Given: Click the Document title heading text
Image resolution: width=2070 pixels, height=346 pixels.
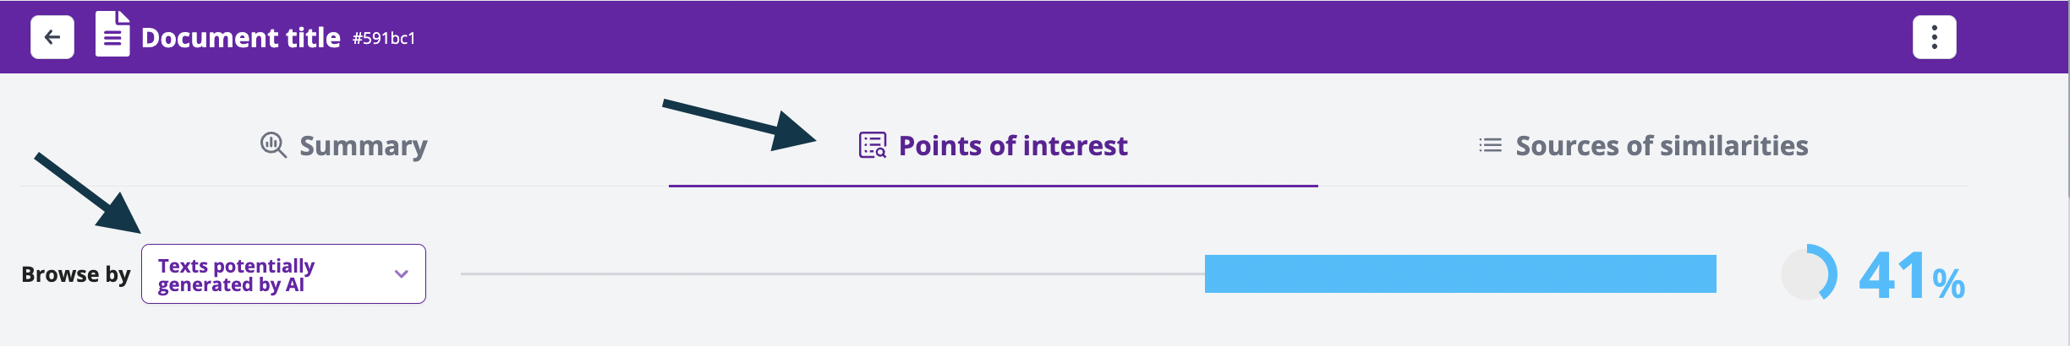Looking at the screenshot, I should tap(241, 38).
